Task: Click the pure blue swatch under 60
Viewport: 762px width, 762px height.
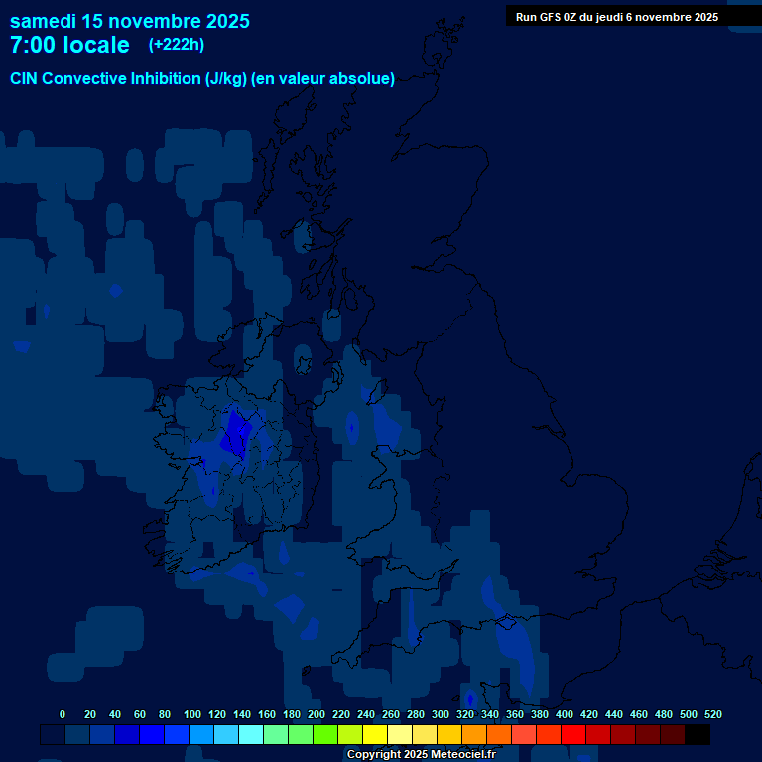Action: coord(151,735)
